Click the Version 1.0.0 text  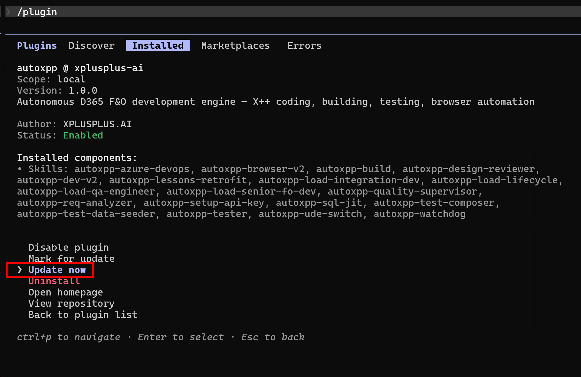[57, 90]
